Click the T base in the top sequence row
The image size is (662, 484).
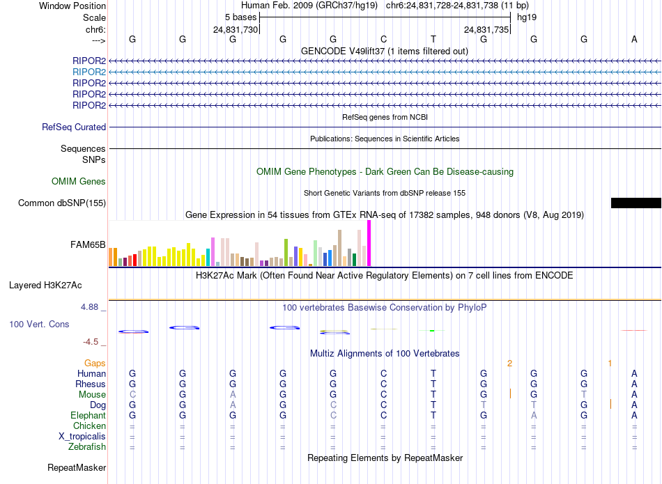pos(433,39)
